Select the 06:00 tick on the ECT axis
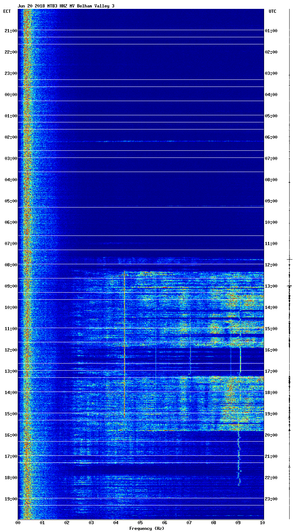The width and height of the screenshot is (302, 532). click(x=11, y=222)
